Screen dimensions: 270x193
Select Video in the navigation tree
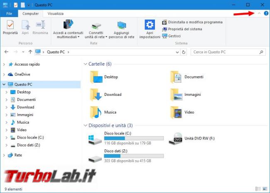pos(22,130)
